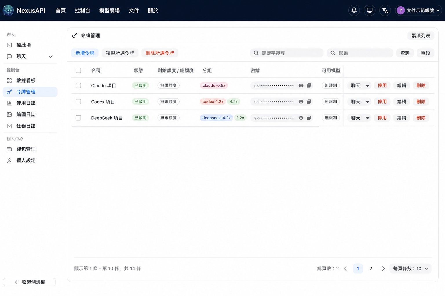Copy the DeepSeek 項目 secret key
445x296 pixels.
tap(309, 118)
